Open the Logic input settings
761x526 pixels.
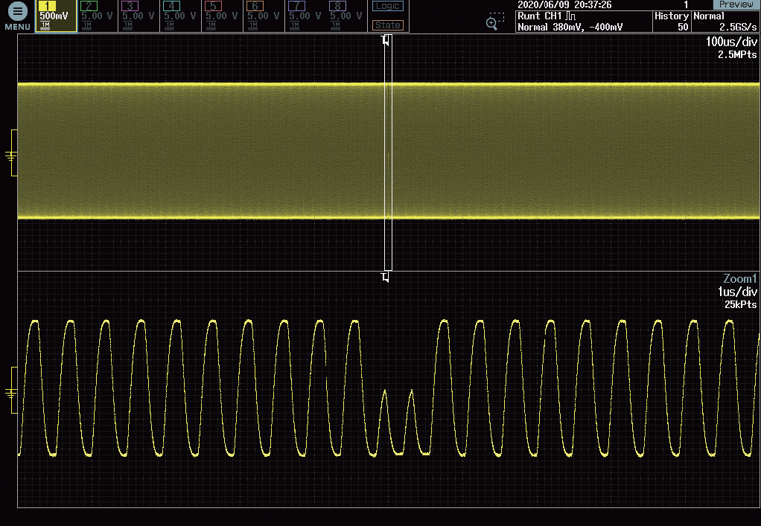[x=388, y=6]
